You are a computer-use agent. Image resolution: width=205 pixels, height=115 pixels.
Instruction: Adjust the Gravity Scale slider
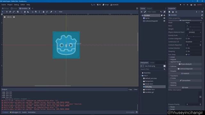(x=193, y=36)
